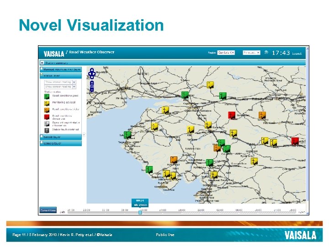Click the 09:14 time tooltip above timeline
The image size is (329, 247).
(140, 203)
